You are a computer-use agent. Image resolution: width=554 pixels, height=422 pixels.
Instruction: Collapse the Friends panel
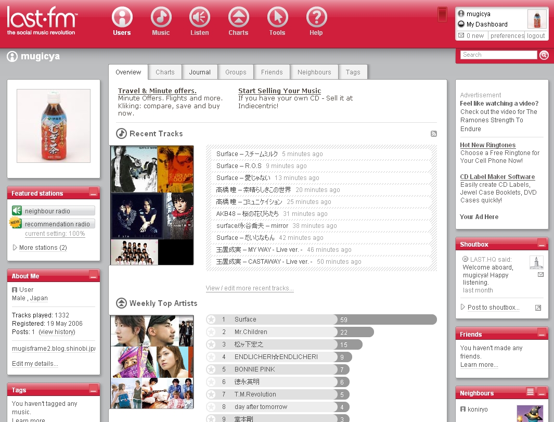[542, 334]
